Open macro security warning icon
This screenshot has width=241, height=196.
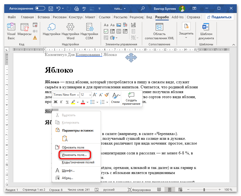click(x=35, y=38)
